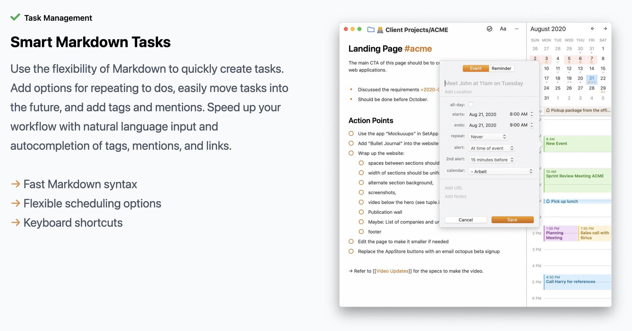Open the Video Updates wiki link
The width and height of the screenshot is (632, 331).
(392, 271)
